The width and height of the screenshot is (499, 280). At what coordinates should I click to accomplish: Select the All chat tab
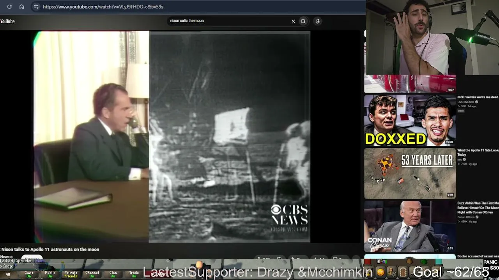click(x=8, y=275)
